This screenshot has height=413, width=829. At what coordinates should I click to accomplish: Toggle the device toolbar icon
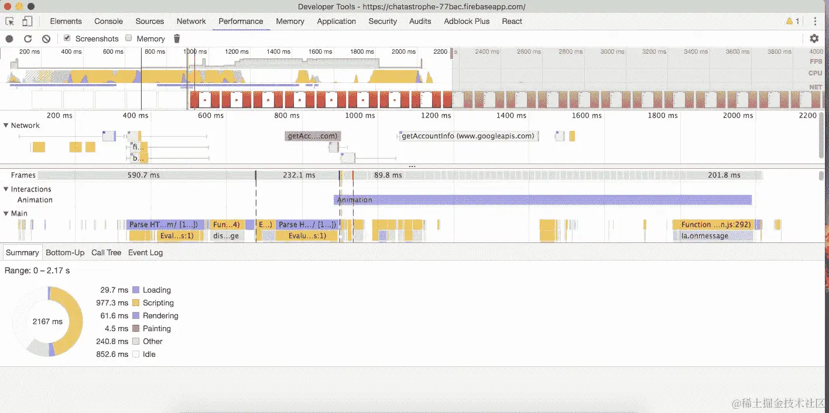27,21
